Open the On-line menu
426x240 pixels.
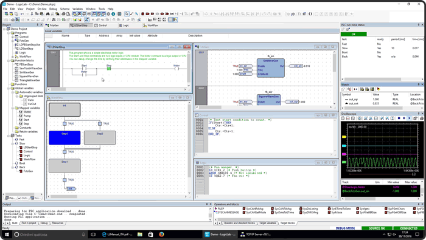pyautogui.click(x=42, y=9)
